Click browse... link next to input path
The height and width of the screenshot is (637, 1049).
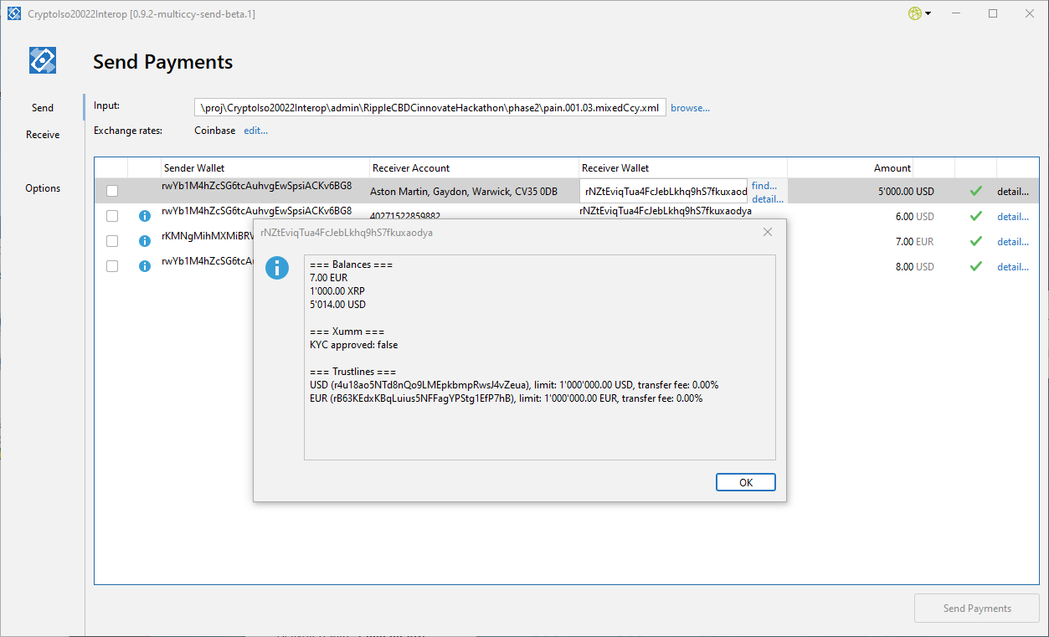(690, 108)
